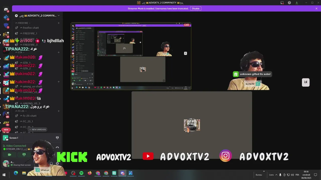Open the second server icon below Discord home

click(6, 25)
